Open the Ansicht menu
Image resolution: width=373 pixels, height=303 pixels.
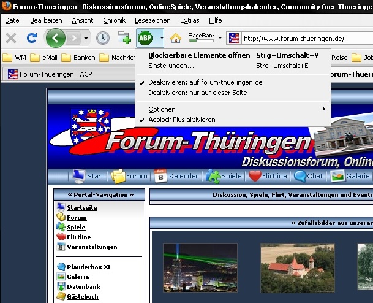tap(83, 20)
